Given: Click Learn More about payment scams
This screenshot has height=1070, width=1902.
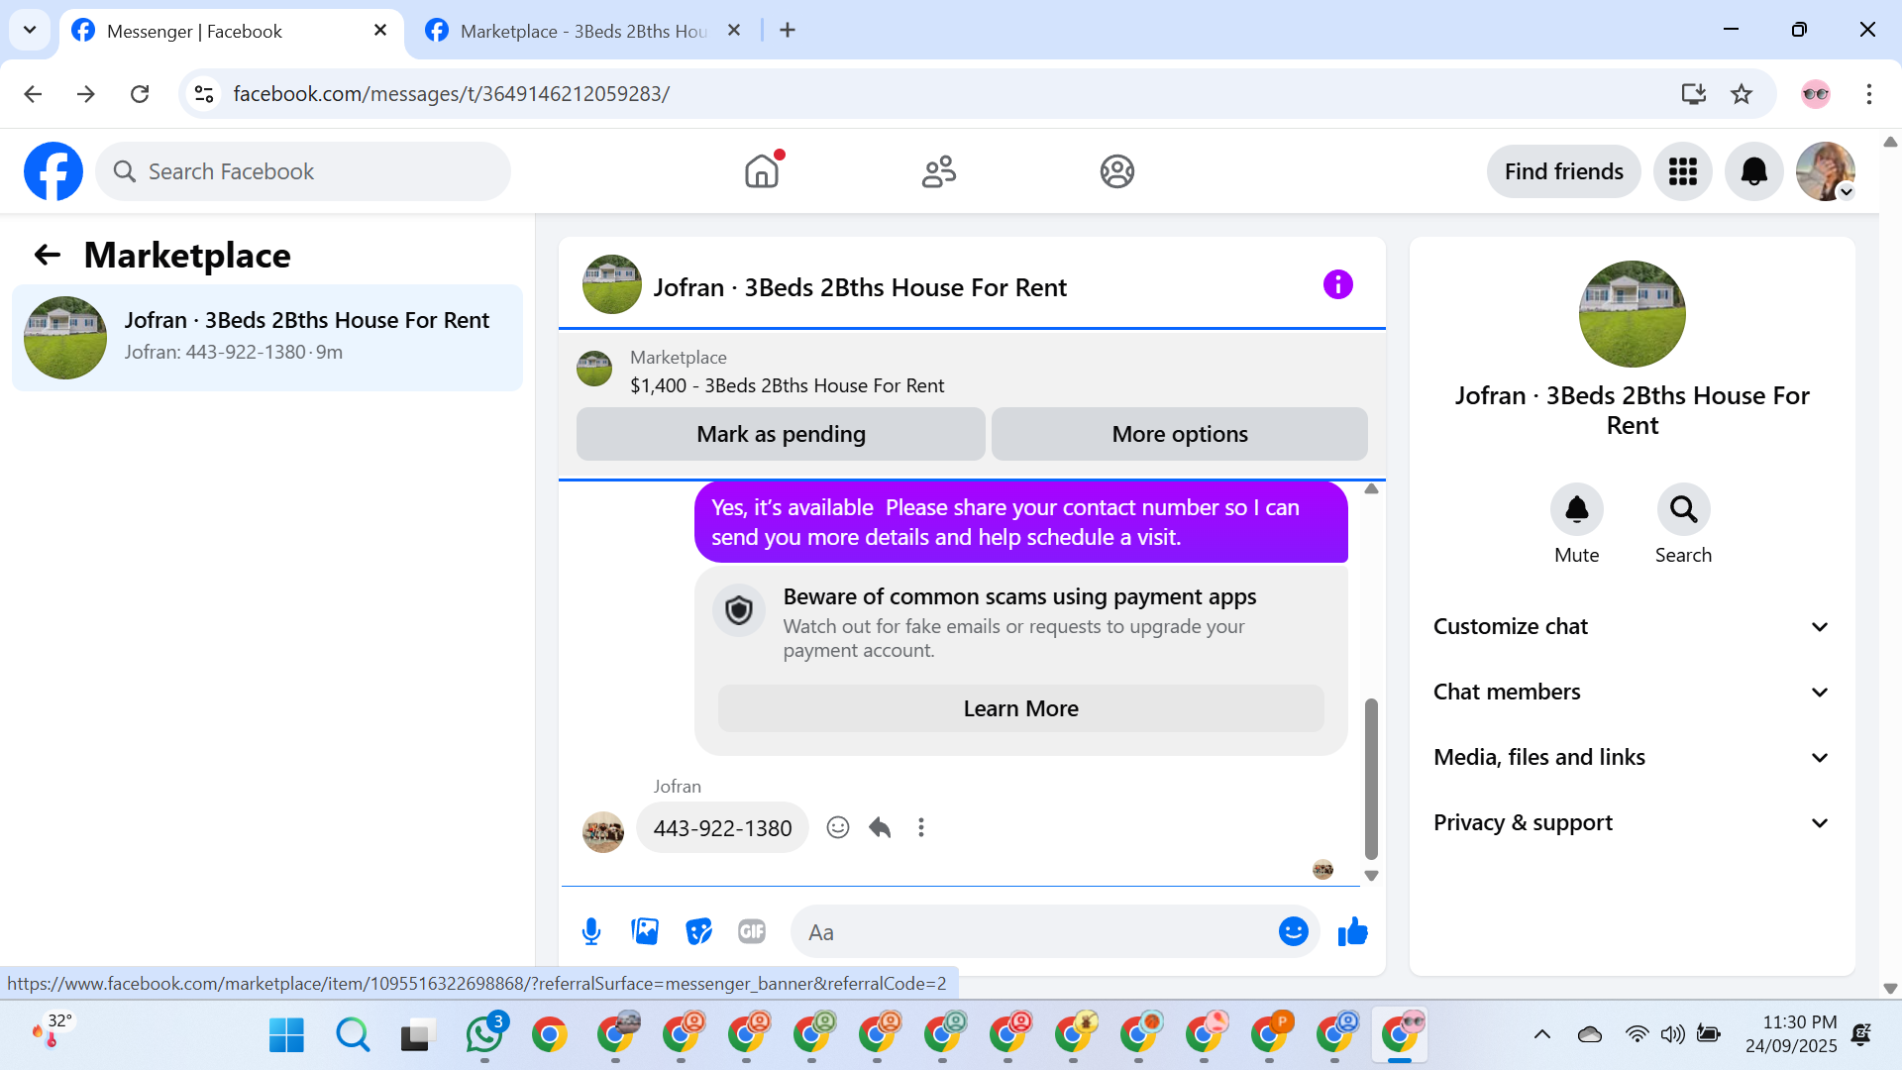Looking at the screenshot, I should tap(1020, 709).
